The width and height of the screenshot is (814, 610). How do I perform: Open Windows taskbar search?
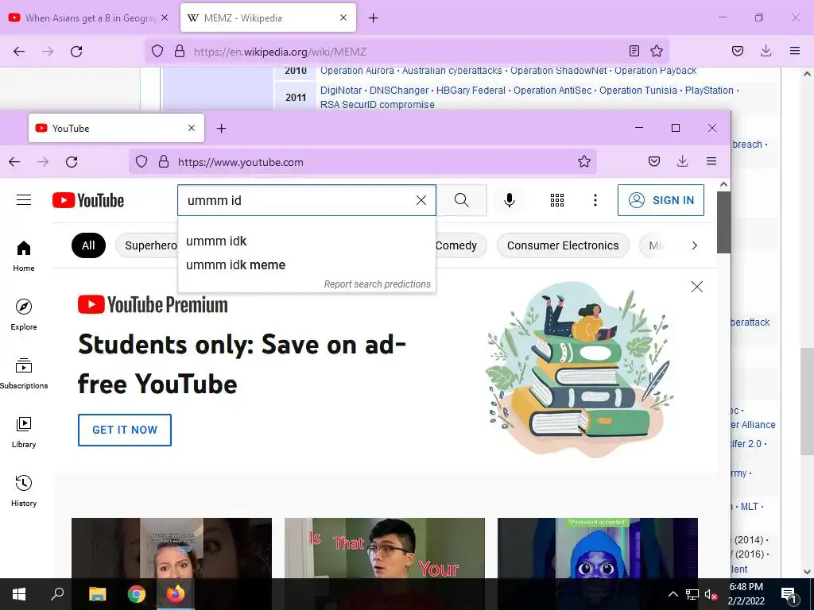pyautogui.click(x=57, y=594)
